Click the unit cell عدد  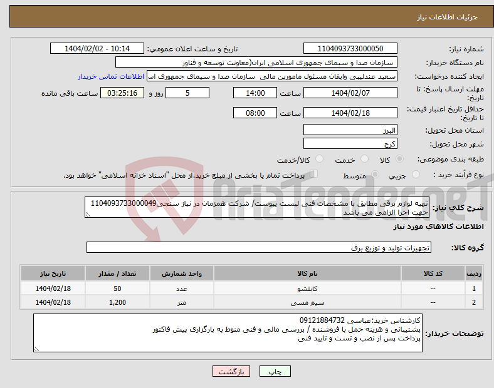(x=182, y=288)
